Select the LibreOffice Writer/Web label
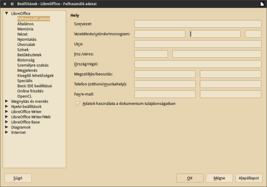 (31, 117)
